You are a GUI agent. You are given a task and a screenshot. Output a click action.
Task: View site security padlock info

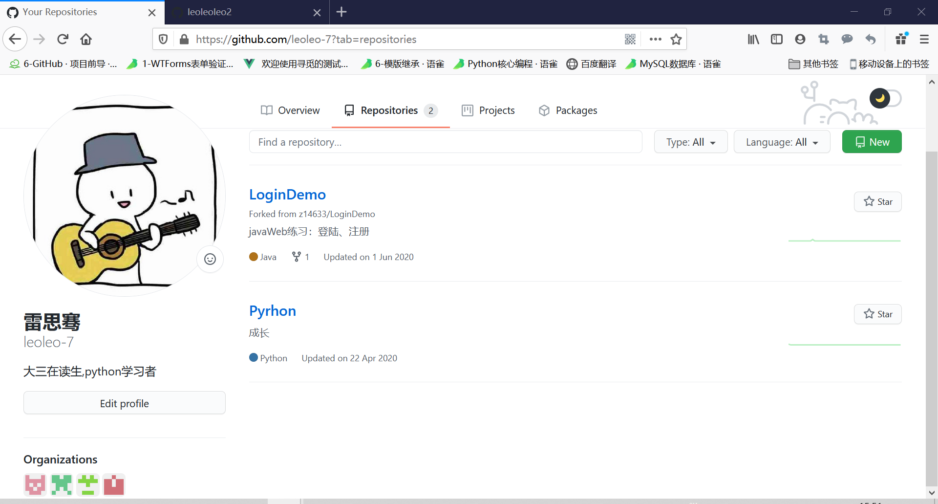(x=184, y=39)
